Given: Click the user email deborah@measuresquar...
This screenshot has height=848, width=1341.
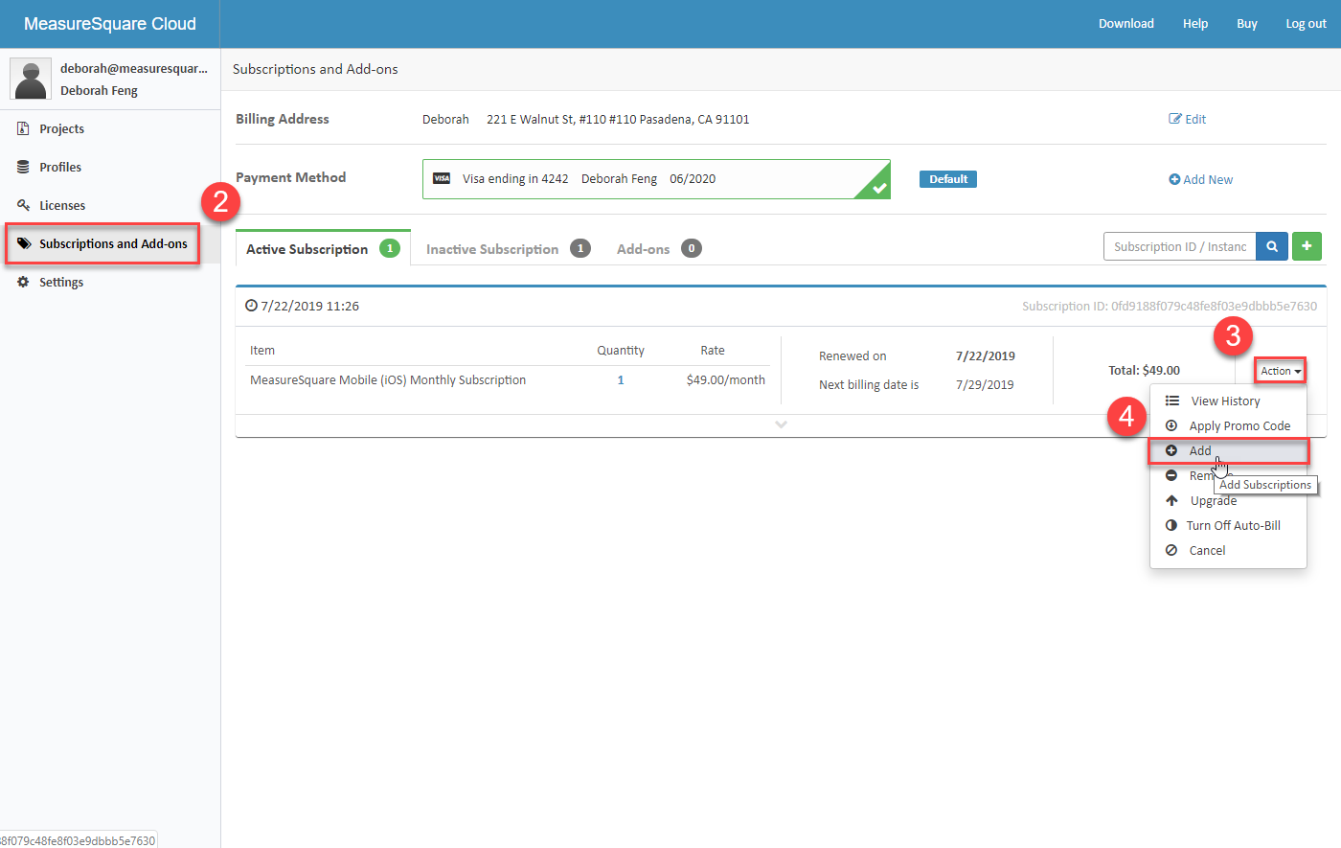Looking at the screenshot, I should [134, 68].
